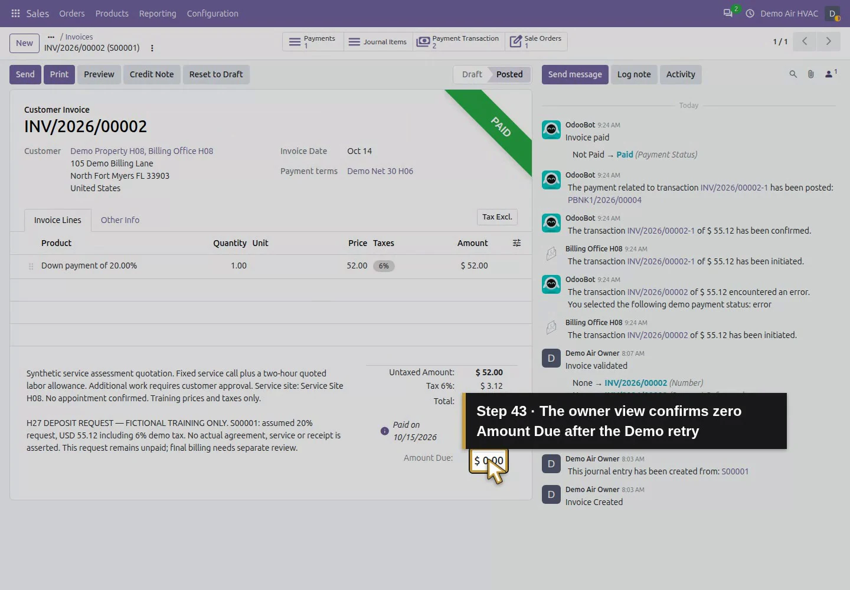The width and height of the screenshot is (850, 590).
Task: Grab the drag handle of Down payment line
Action: (31, 266)
